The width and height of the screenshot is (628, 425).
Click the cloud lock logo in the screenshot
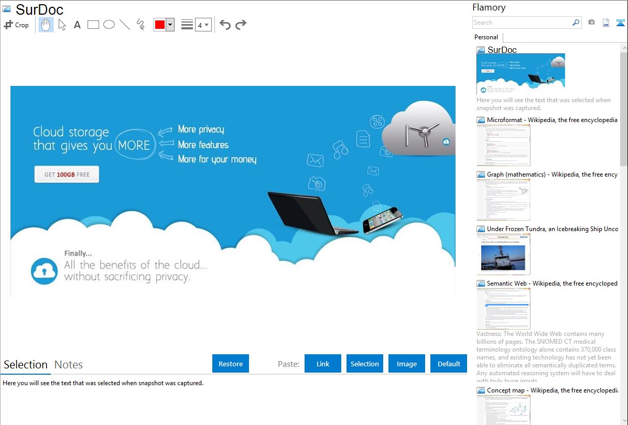click(44, 271)
